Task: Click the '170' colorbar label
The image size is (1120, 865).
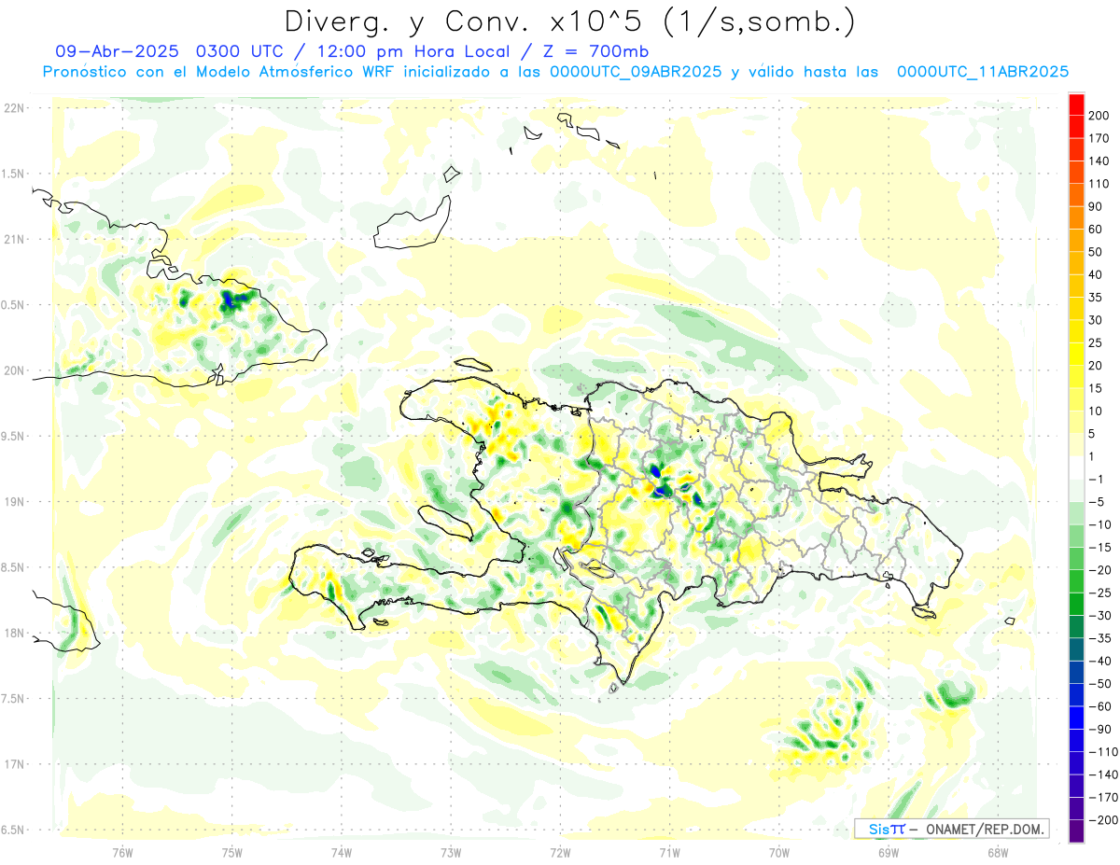Action: click(1100, 139)
